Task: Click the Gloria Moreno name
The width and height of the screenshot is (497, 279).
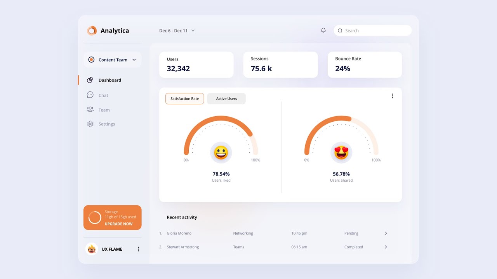Action: click(x=179, y=233)
